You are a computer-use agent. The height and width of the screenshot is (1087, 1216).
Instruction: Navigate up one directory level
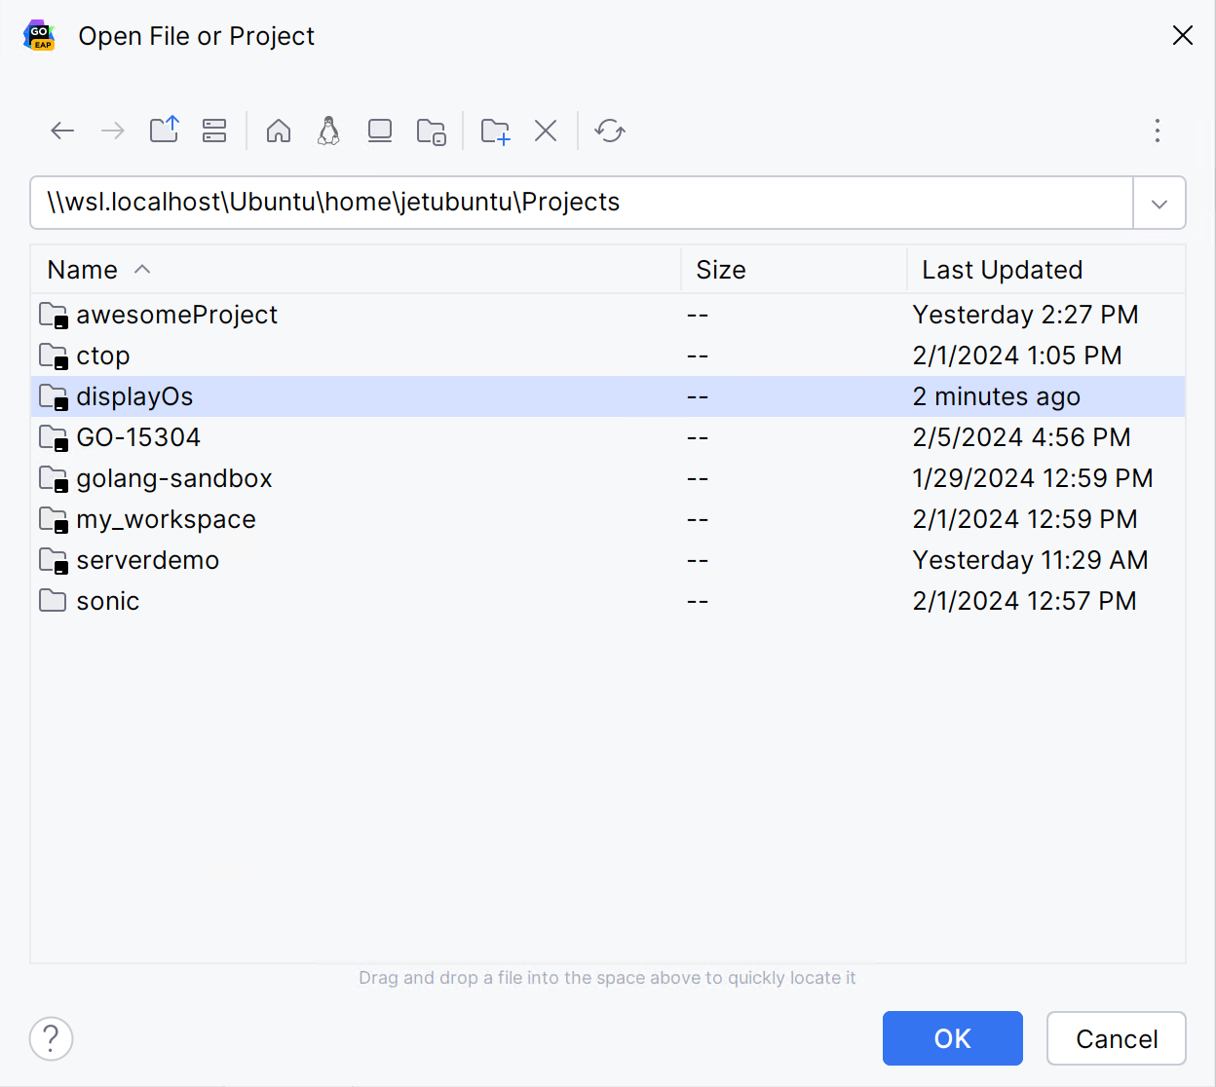[x=164, y=130]
